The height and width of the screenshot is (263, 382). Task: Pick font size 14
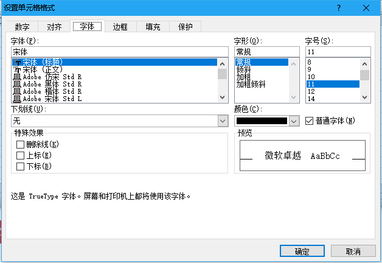[333, 99]
